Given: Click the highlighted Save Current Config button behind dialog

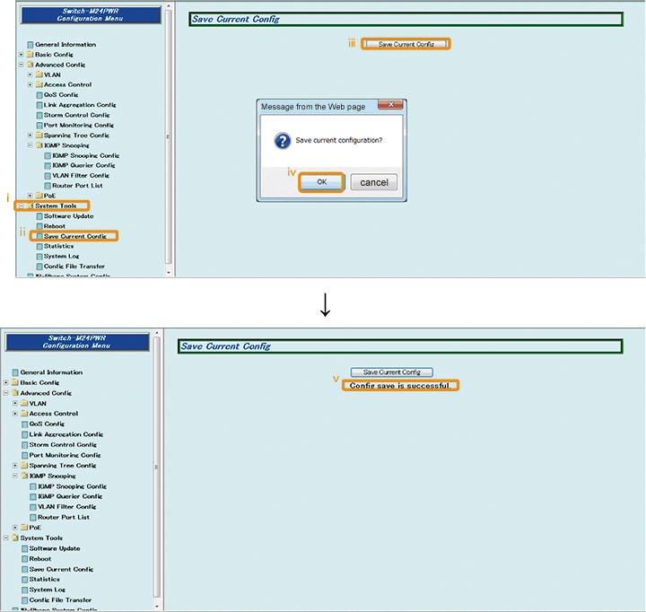Looking at the screenshot, I should tap(406, 44).
